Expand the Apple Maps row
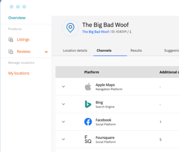 click(x=63, y=87)
